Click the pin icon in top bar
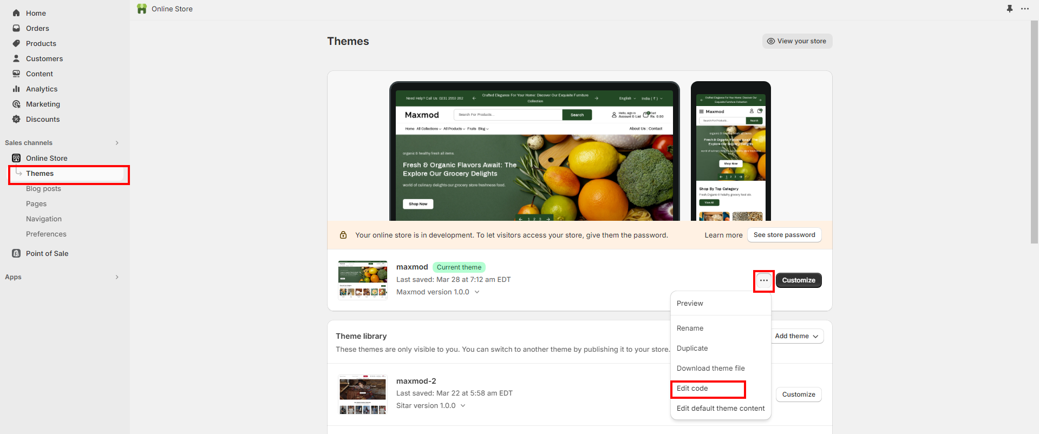The image size is (1039, 434). [1009, 9]
